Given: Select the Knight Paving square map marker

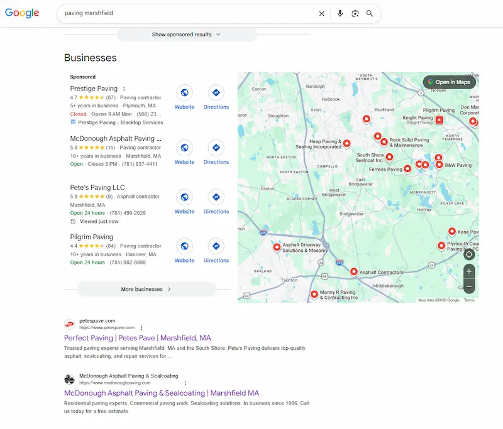Looking at the screenshot, I should tap(439, 120).
